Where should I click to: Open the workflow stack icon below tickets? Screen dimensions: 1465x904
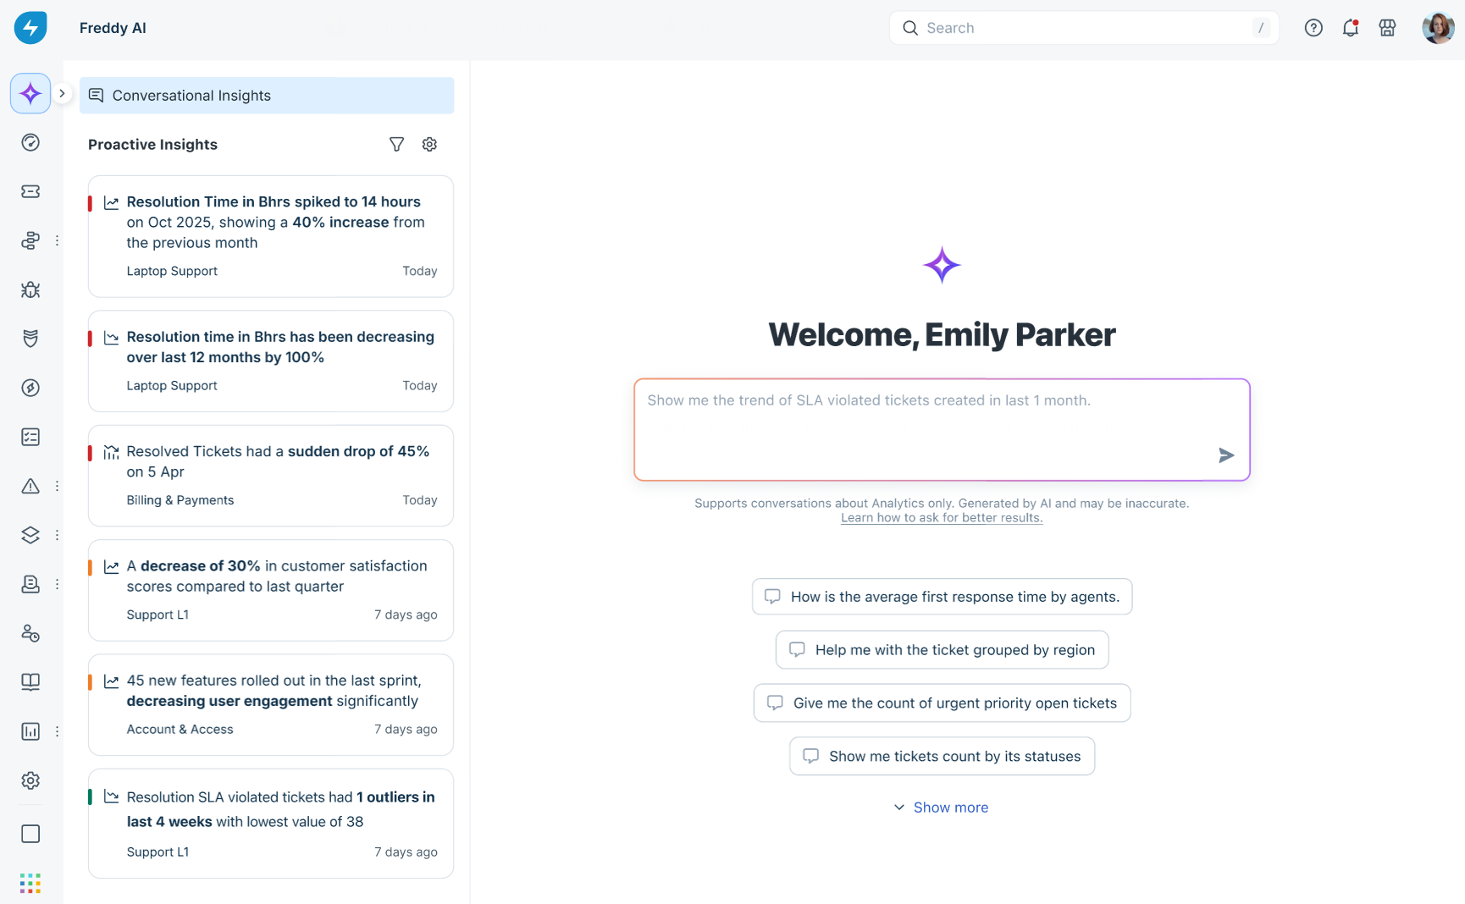[x=30, y=240]
